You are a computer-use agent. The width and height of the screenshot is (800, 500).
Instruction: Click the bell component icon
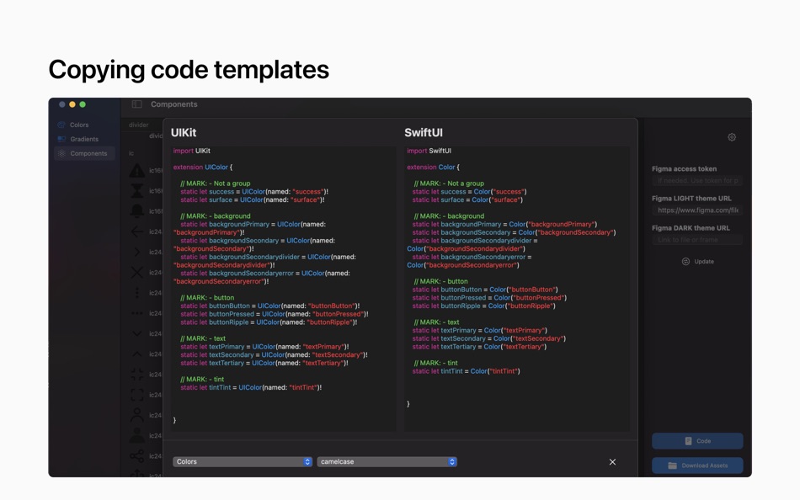point(136,211)
